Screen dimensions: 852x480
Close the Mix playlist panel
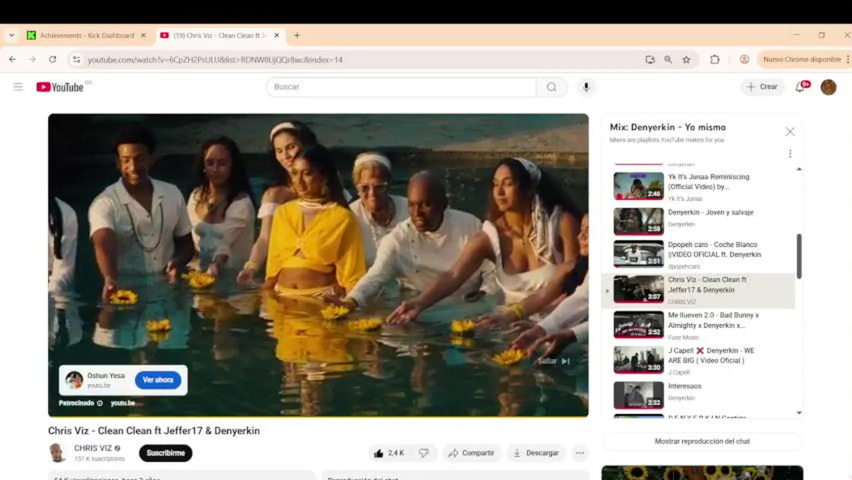click(x=790, y=132)
